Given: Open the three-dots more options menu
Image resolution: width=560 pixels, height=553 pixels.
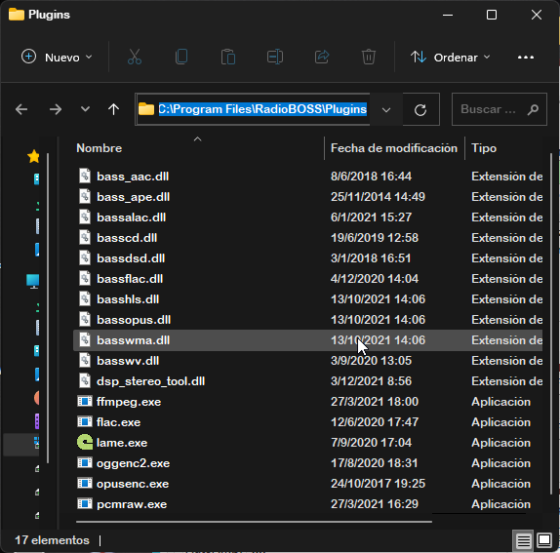Looking at the screenshot, I should (x=526, y=58).
